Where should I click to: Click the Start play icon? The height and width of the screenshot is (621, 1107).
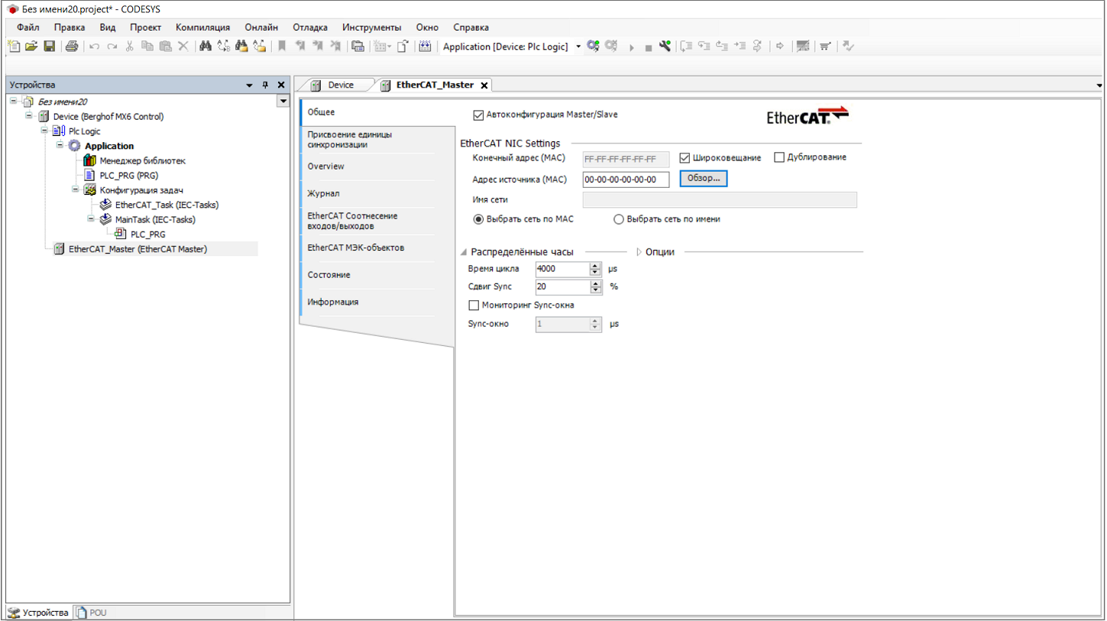(x=631, y=47)
